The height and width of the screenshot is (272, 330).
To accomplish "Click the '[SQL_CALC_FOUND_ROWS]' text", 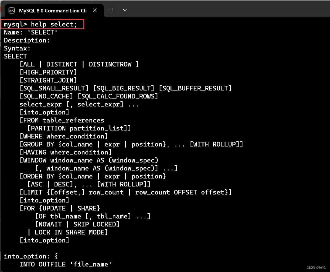I will 118,96.
